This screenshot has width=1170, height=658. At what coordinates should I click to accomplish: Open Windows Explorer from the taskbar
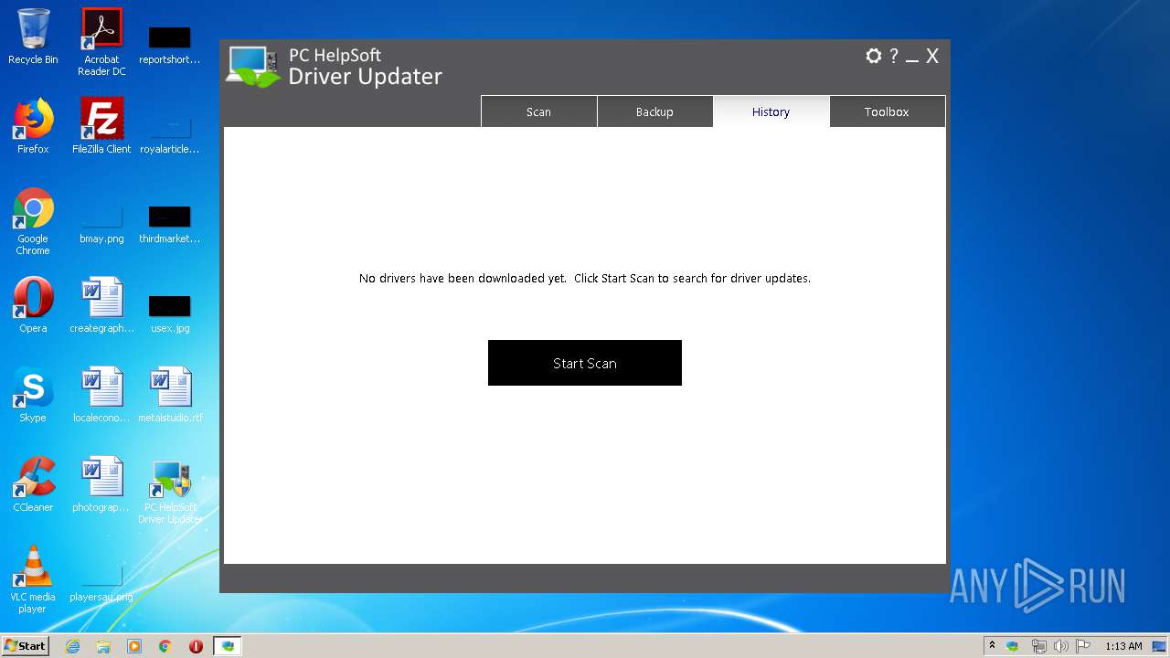click(103, 646)
